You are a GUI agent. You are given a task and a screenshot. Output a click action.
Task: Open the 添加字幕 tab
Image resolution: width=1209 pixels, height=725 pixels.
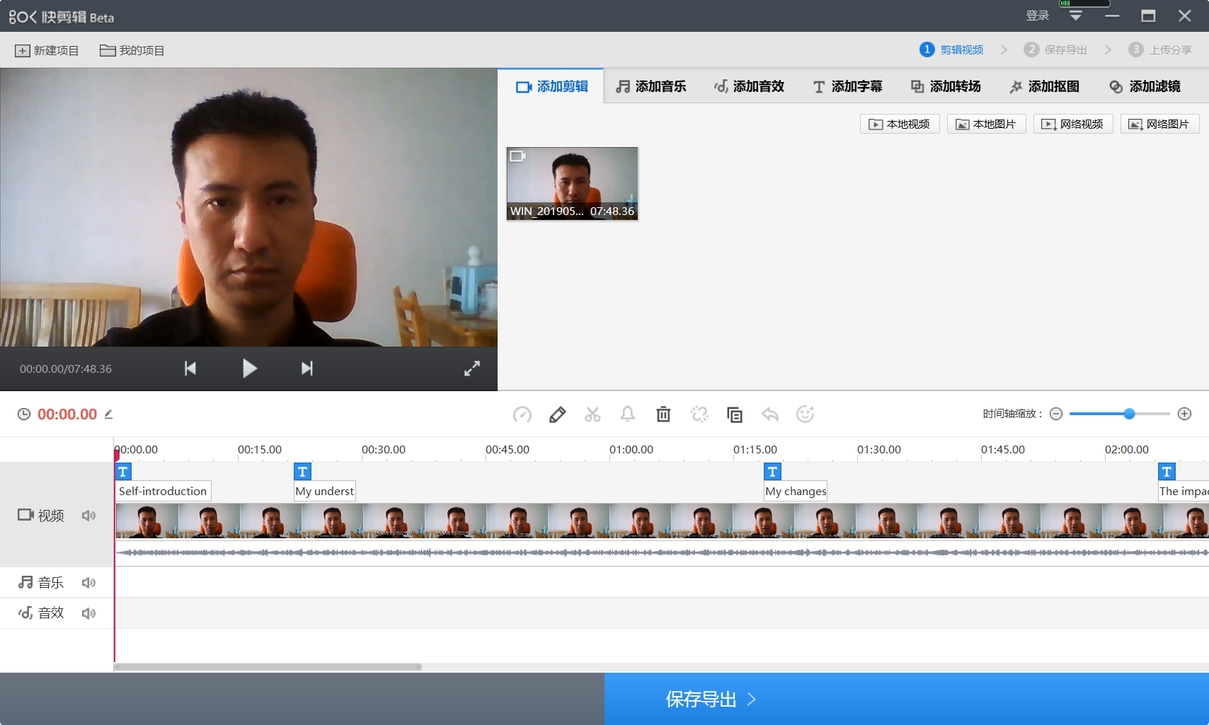click(x=848, y=86)
